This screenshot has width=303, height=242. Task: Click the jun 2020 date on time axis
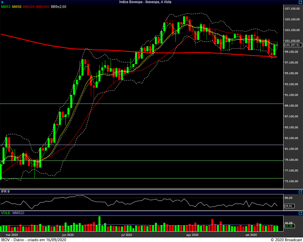[68, 235]
